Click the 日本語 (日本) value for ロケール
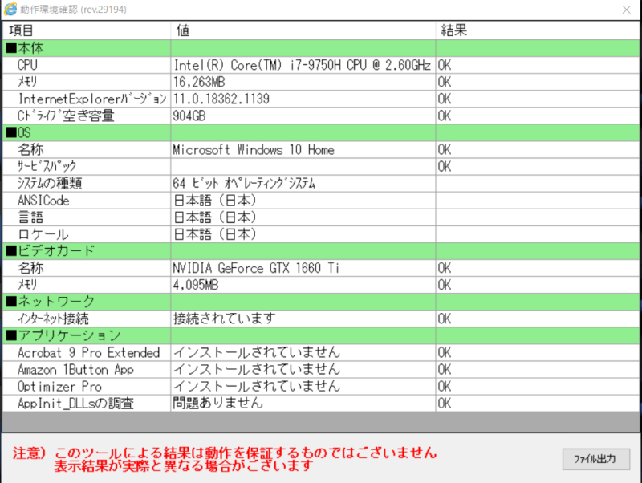 [x=215, y=234]
